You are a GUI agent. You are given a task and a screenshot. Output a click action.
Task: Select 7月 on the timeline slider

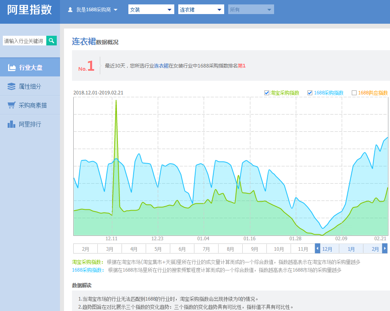(206, 249)
